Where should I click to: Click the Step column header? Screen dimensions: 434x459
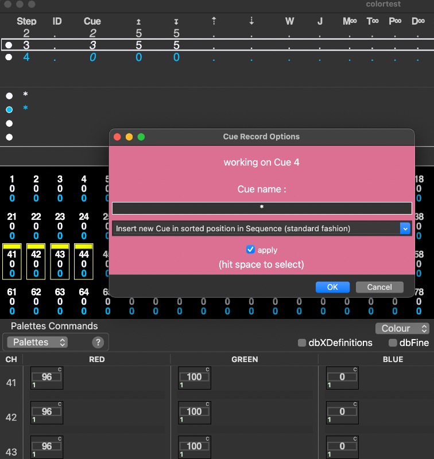point(26,21)
